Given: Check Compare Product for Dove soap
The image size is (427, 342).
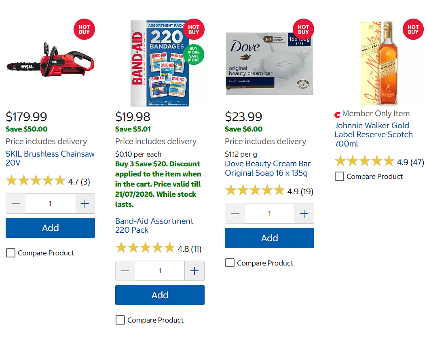Looking at the screenshot, I should 230,263.
